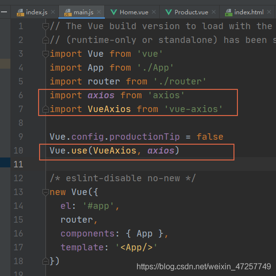Click the './router' string on line 5
Viewport: 276px width, 276px height.
pos(180,81)
